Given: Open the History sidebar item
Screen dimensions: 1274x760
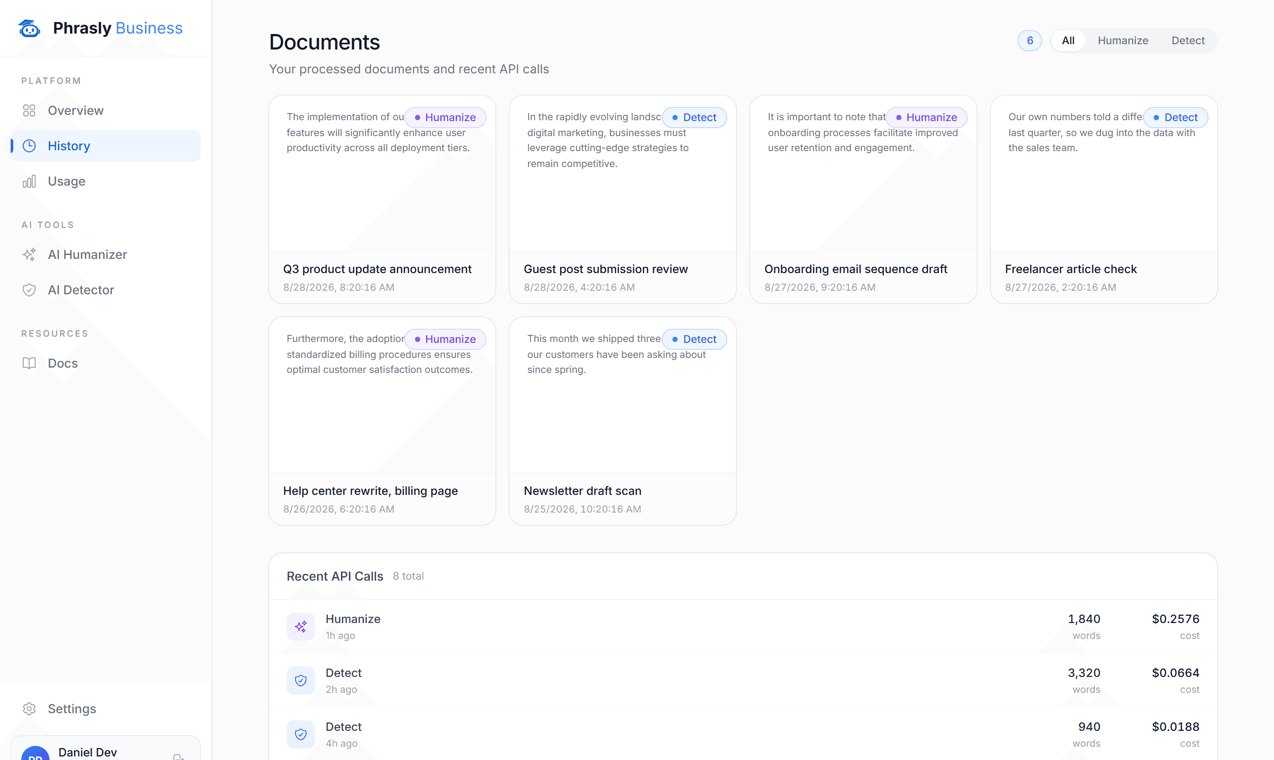Looking at the screenshot, I should [x=106, y=146].
